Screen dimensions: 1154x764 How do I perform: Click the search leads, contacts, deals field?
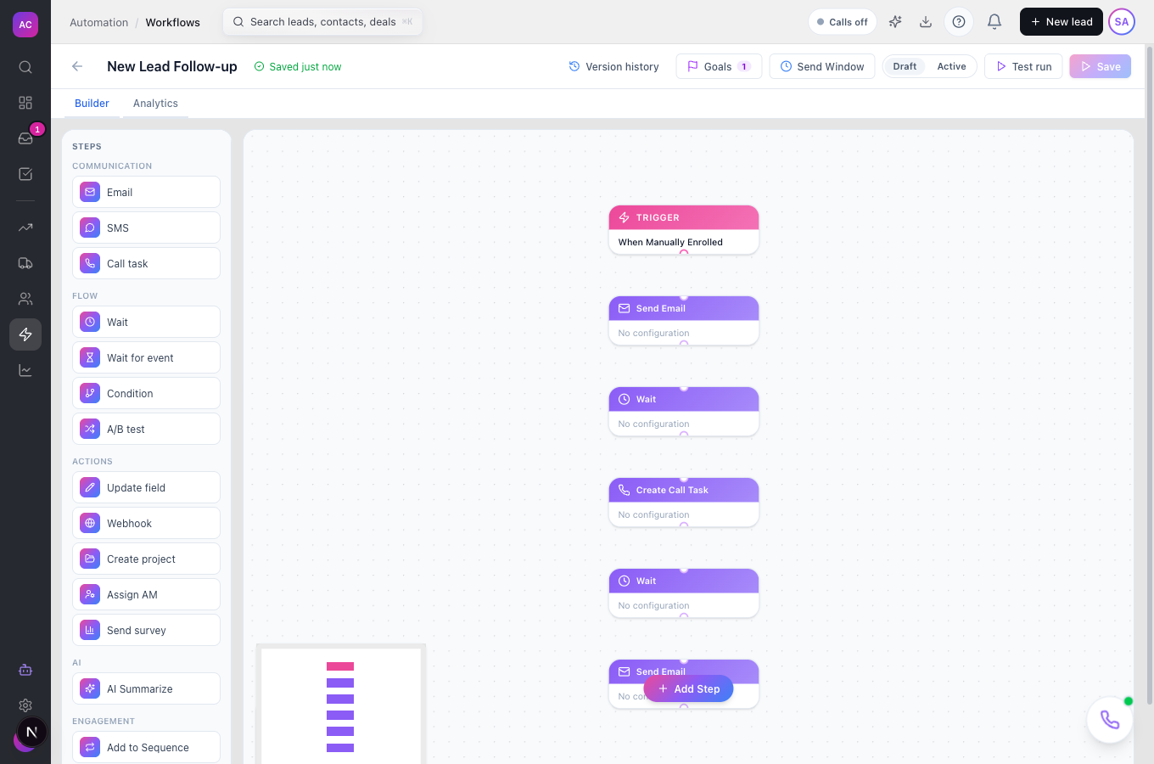point(322,22)
